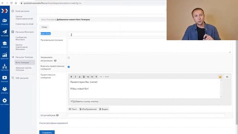Click the AutoWebOffice logo at top
238x134 pixels.
4,11
